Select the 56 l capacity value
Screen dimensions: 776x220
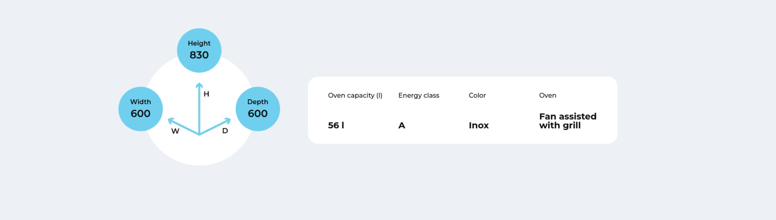point(336,125)
